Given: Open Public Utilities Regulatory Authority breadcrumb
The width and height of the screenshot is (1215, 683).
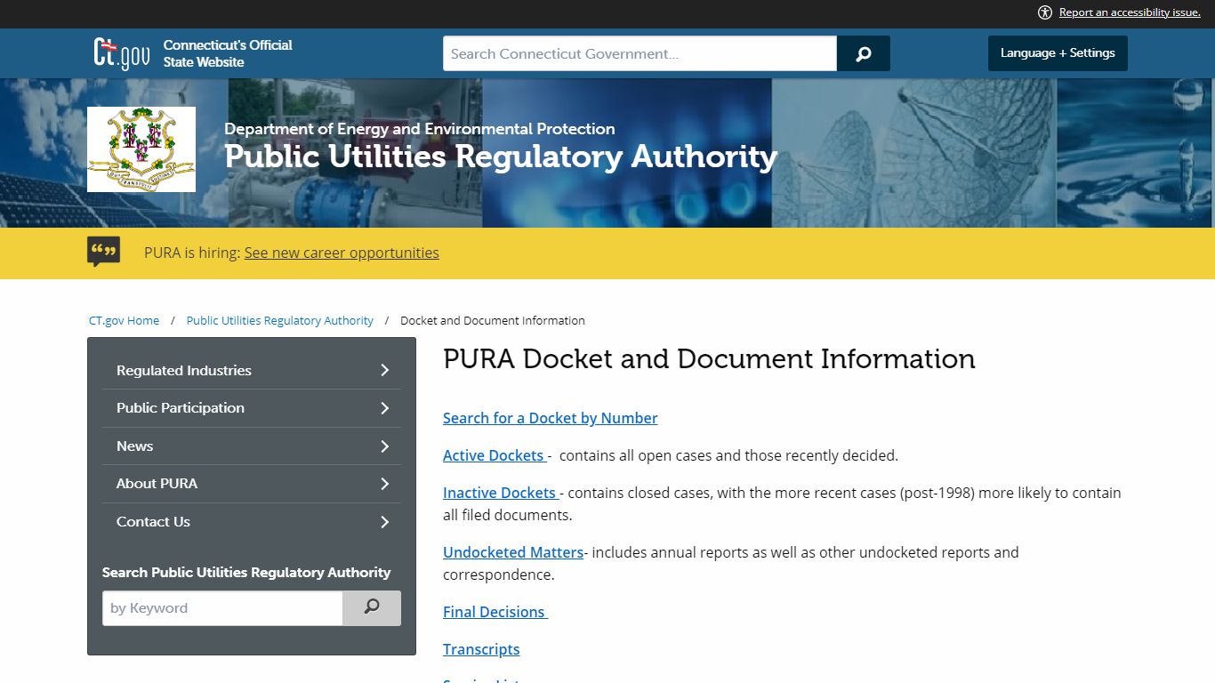Looking at the screenshot, I should click(x=280, y=320).
